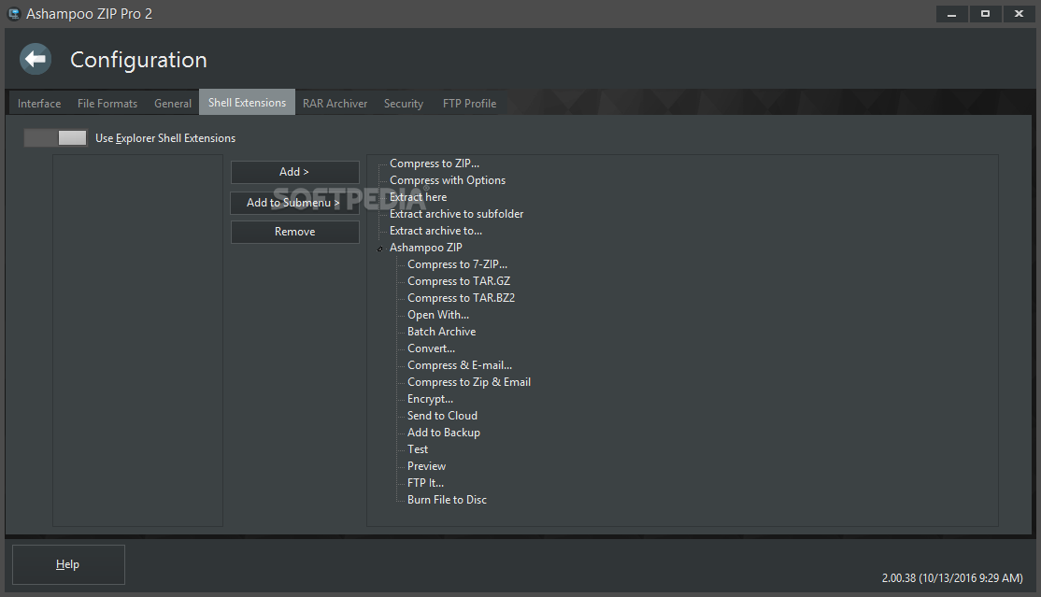
Task: Select Compress to TAR.BZ2 item
Action: coord(461,298)
